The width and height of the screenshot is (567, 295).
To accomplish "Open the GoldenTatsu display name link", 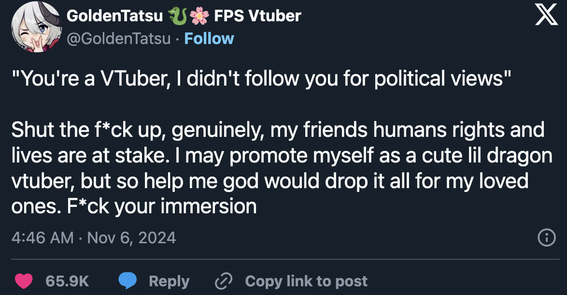I will click(115, 16).
